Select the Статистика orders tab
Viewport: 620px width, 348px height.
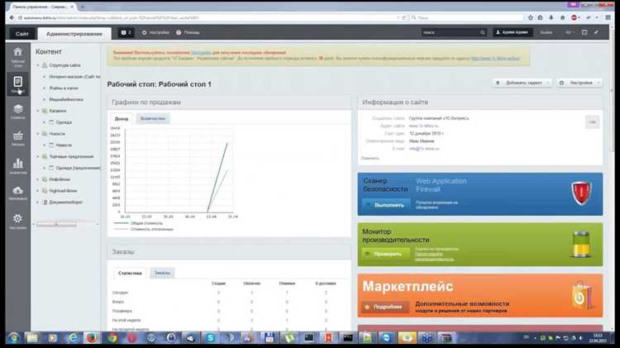(x=130, y=274)
